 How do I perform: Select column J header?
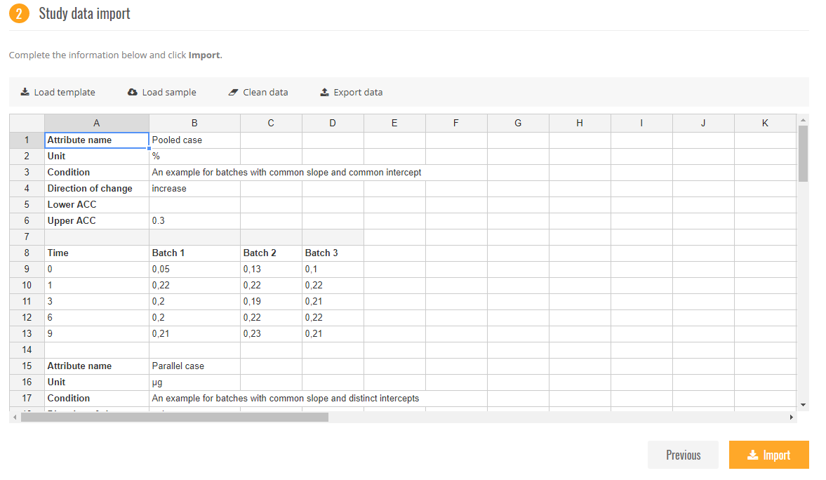(703, 124)
